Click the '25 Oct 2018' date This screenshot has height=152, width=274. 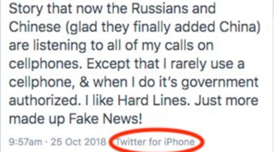point(78,142)
